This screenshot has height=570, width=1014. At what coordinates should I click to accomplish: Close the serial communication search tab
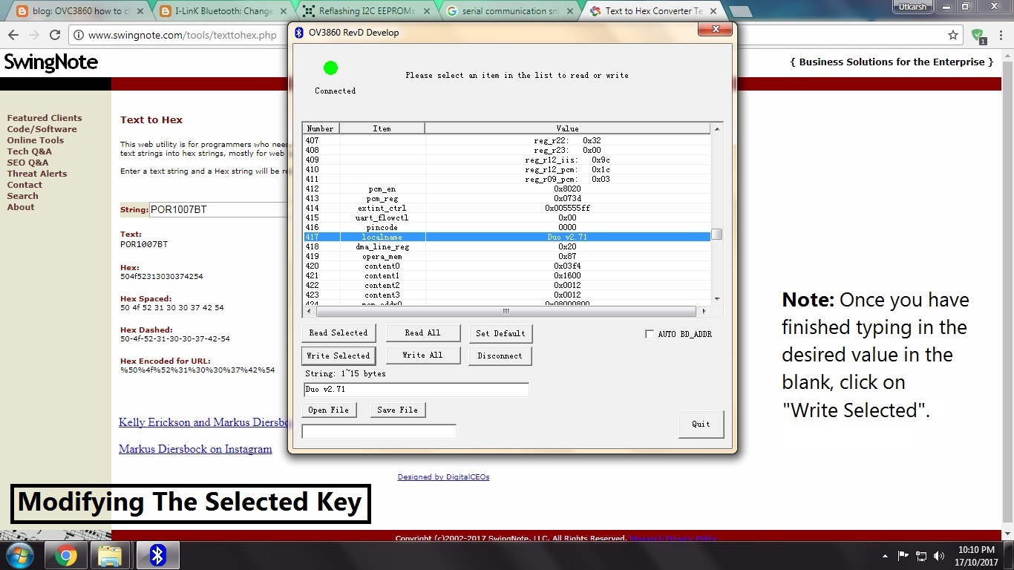click(x=572, y=11)
